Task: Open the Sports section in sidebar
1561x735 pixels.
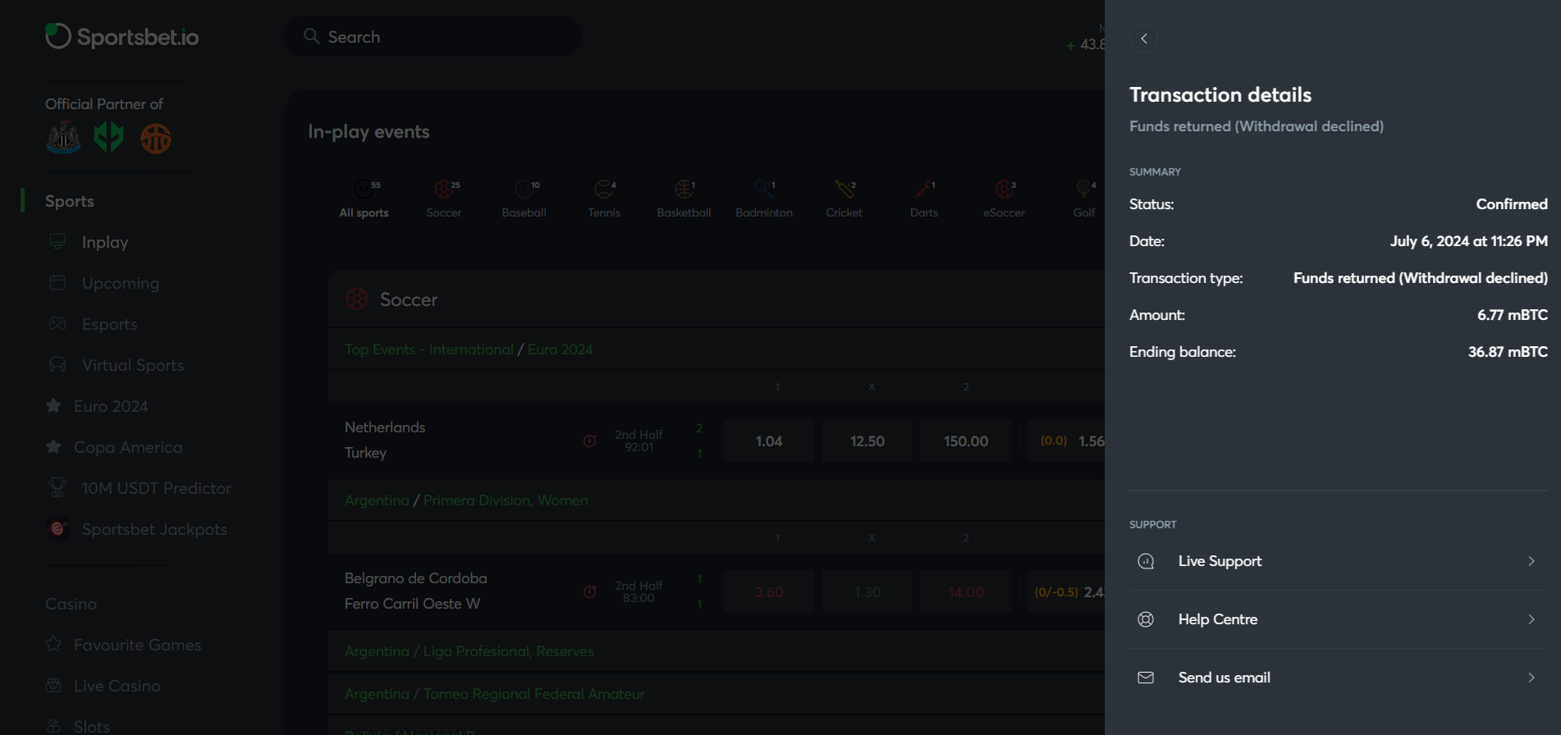Action: pyautogui.click(x=70, y=201)
